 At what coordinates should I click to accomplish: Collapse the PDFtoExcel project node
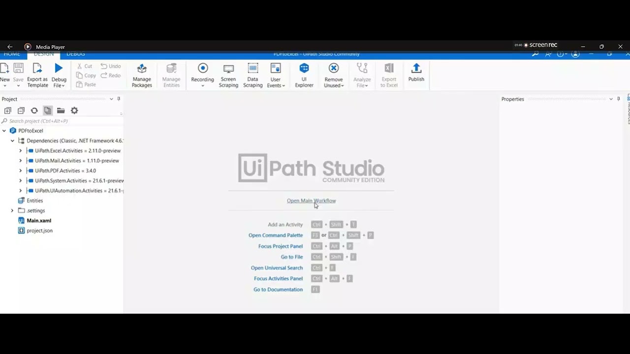[4, 131]
